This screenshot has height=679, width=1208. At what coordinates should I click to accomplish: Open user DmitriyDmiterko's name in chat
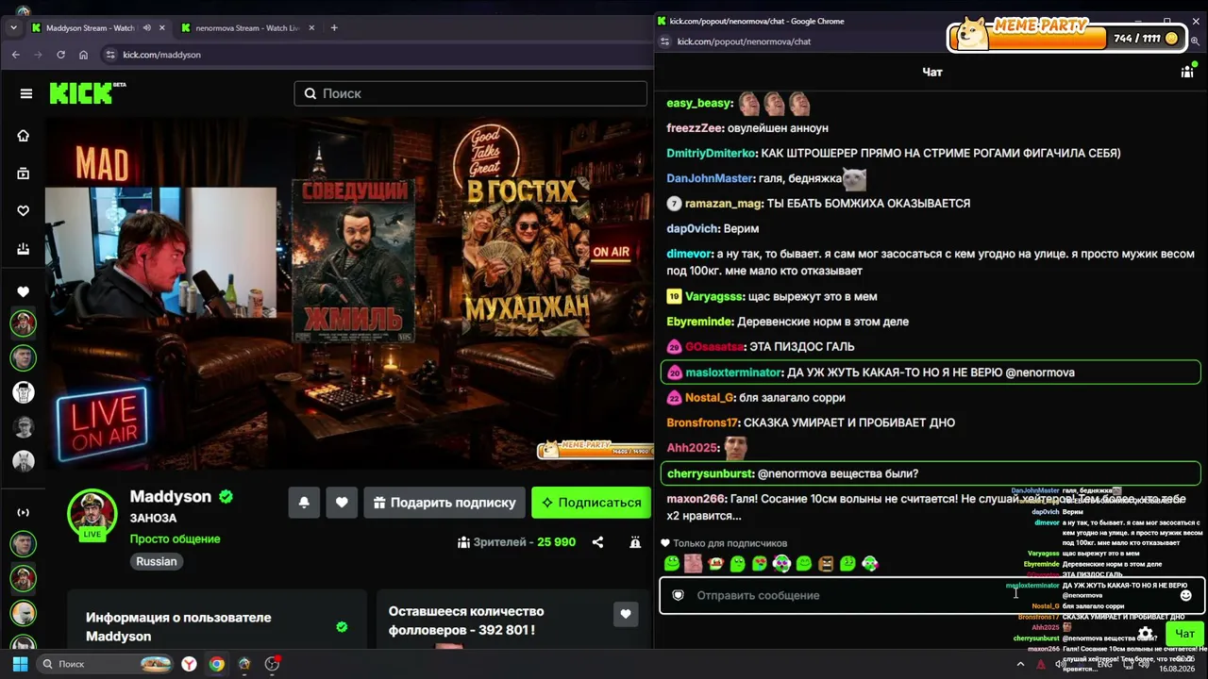click(711, 153)
